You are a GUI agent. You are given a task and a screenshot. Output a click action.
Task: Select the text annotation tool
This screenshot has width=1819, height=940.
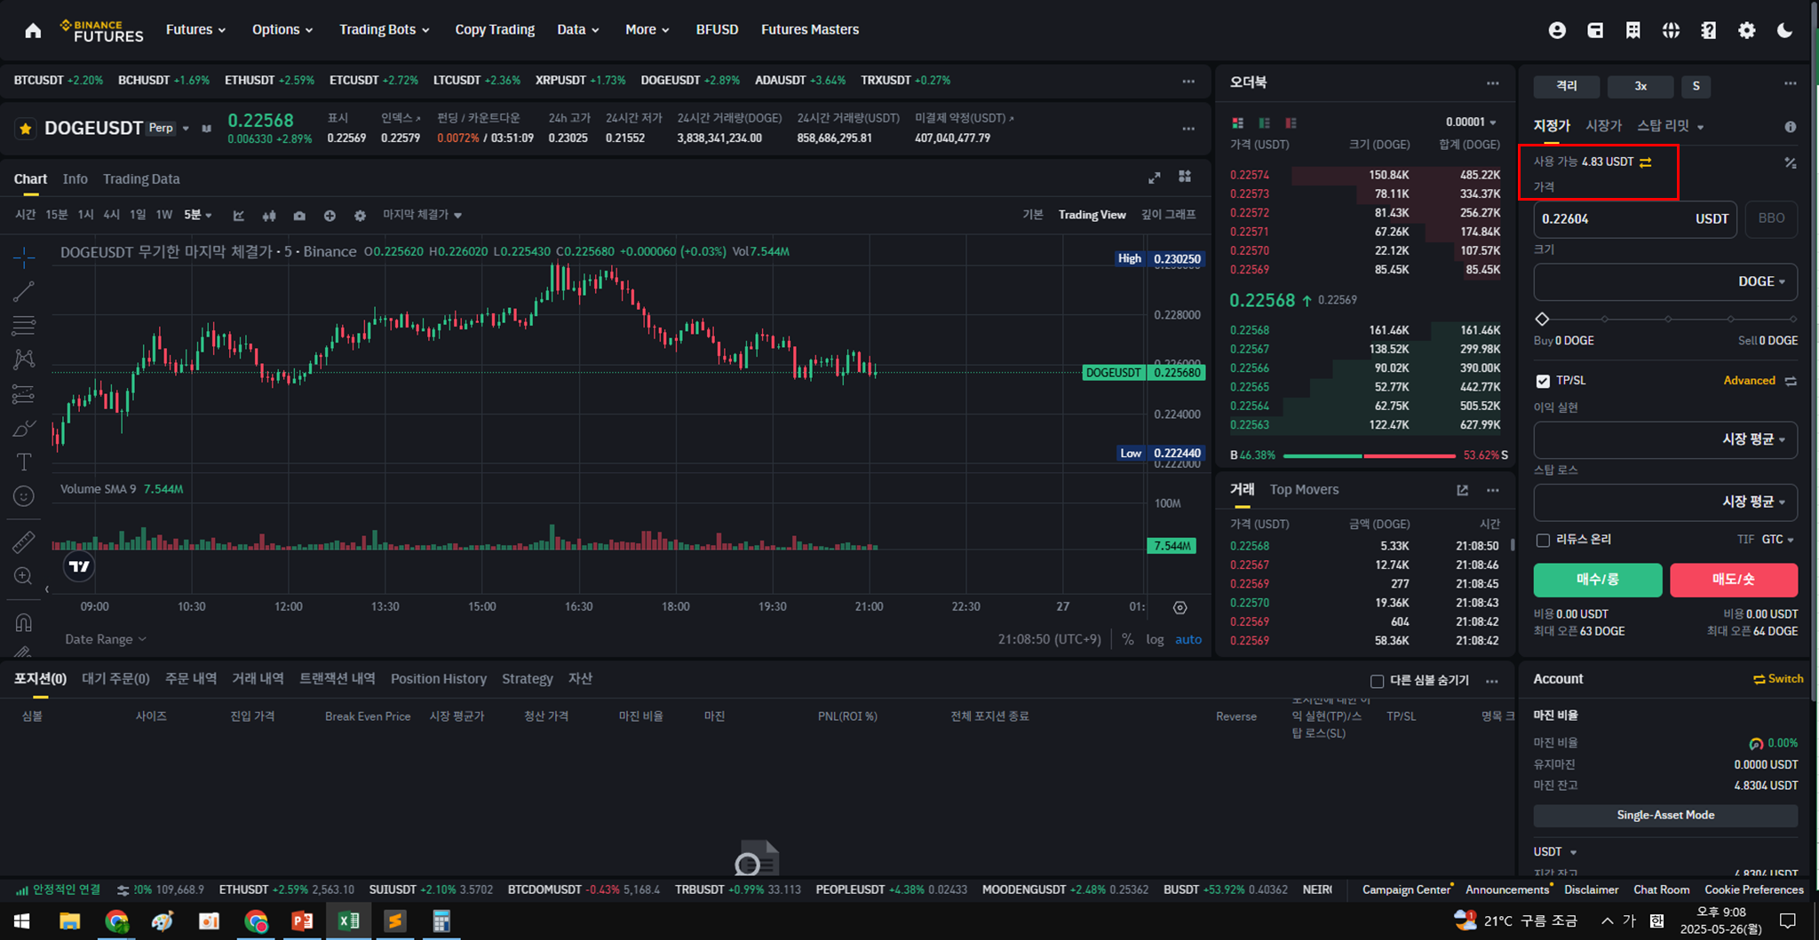coord(24,462)
